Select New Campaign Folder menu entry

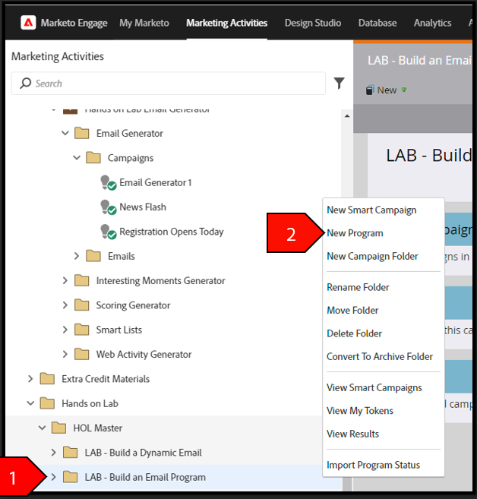[372, 257]
